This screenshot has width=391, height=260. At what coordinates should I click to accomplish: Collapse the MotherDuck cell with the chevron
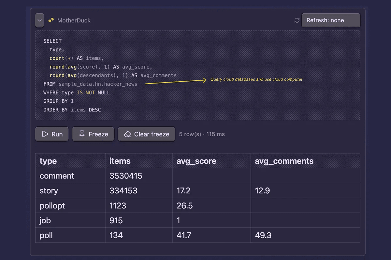pos(39,20)
